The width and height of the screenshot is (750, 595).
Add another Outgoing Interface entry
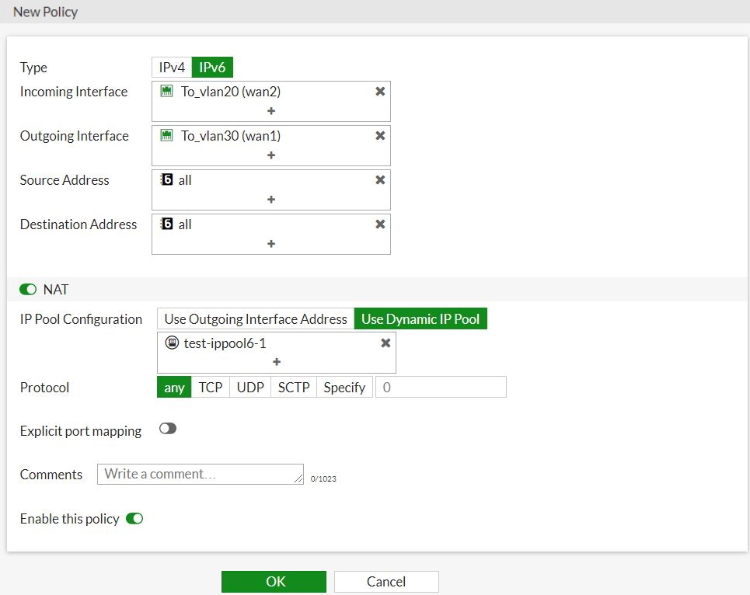(x=271, y=155)
